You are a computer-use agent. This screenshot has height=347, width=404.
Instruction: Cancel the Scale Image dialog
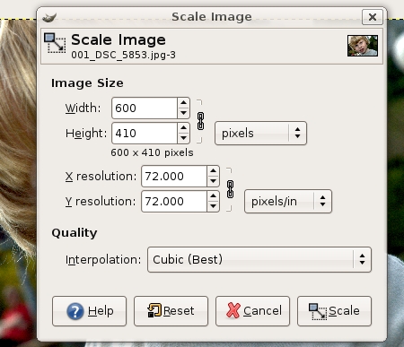tap(252, 311)
